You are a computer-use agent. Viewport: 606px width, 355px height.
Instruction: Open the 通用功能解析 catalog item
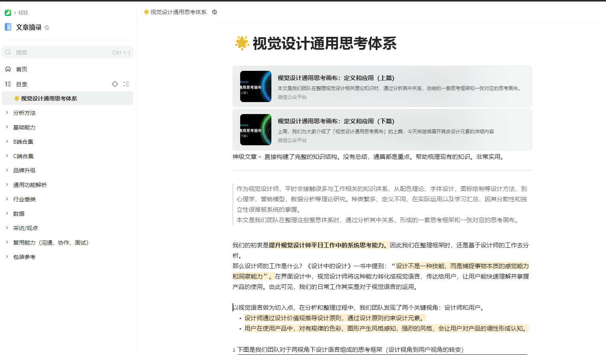click(x=30, y=185)
